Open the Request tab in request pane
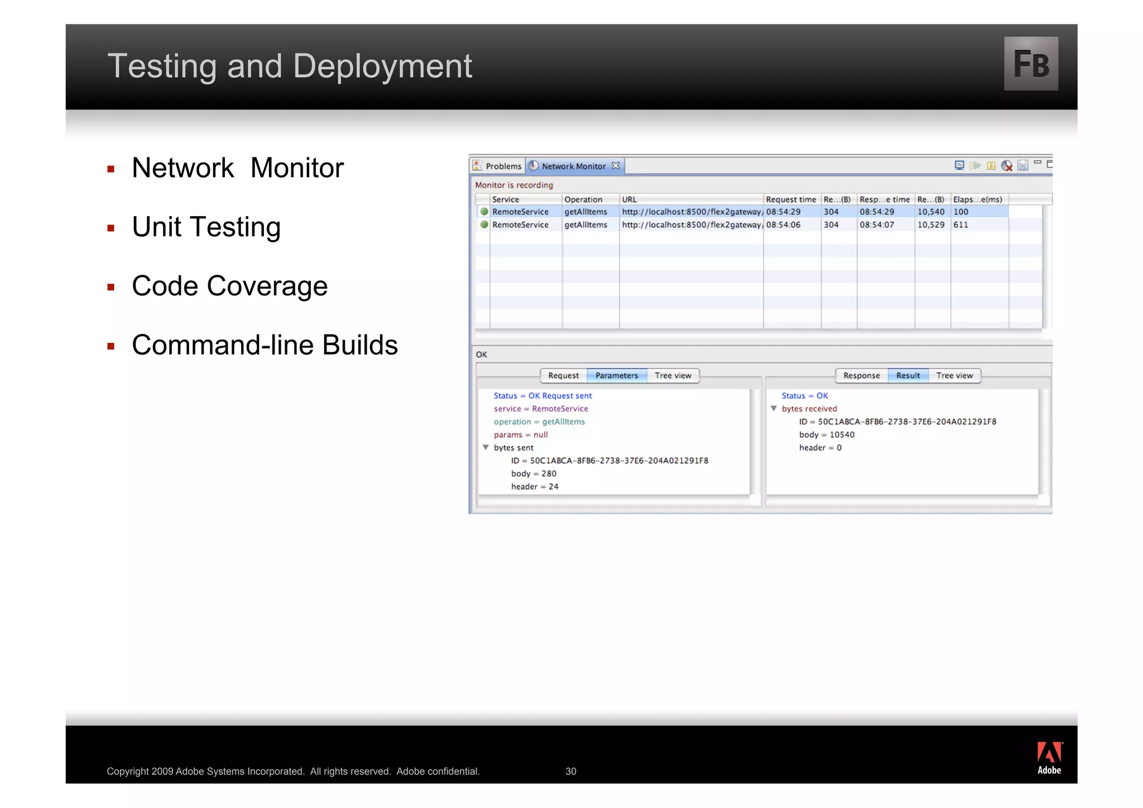1143x808 pixels. click(x=564, y=376)
